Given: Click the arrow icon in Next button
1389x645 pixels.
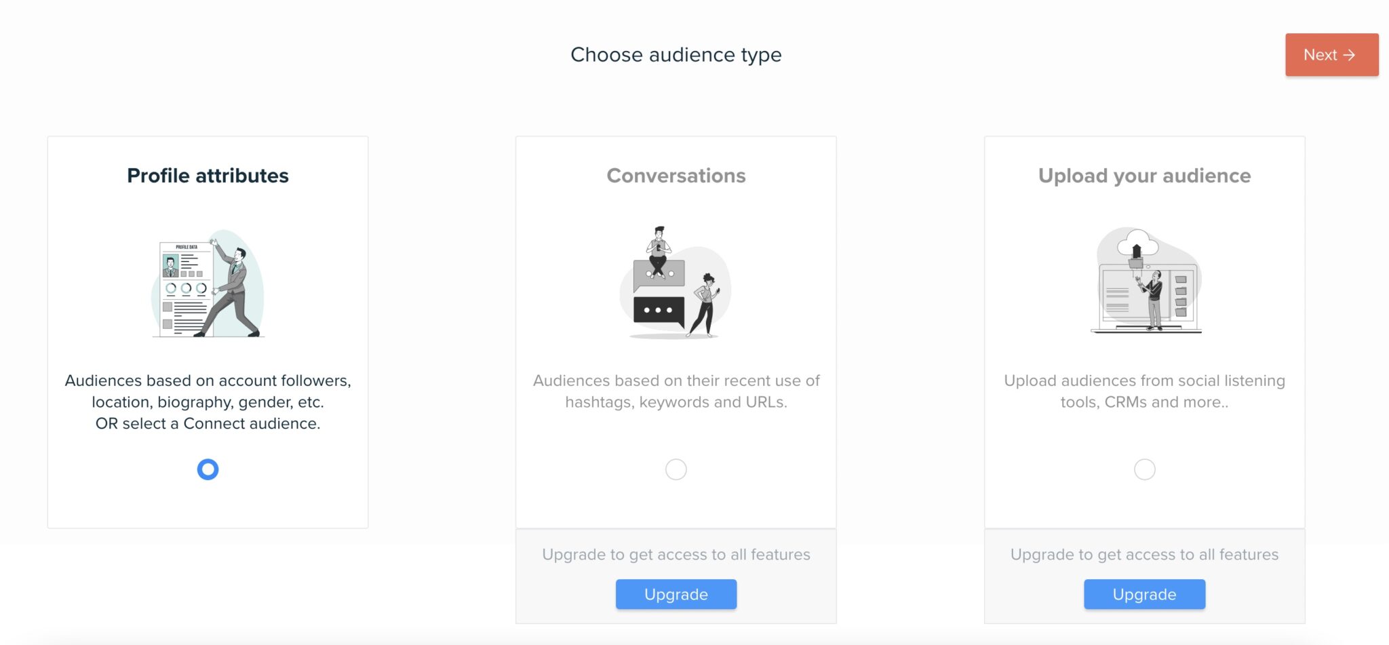Looking at the screenshot, I should tap(1349, 55).
